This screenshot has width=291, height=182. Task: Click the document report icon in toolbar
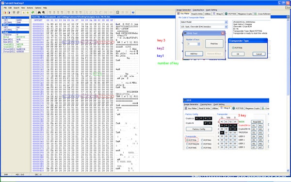(x=117, y=13)
